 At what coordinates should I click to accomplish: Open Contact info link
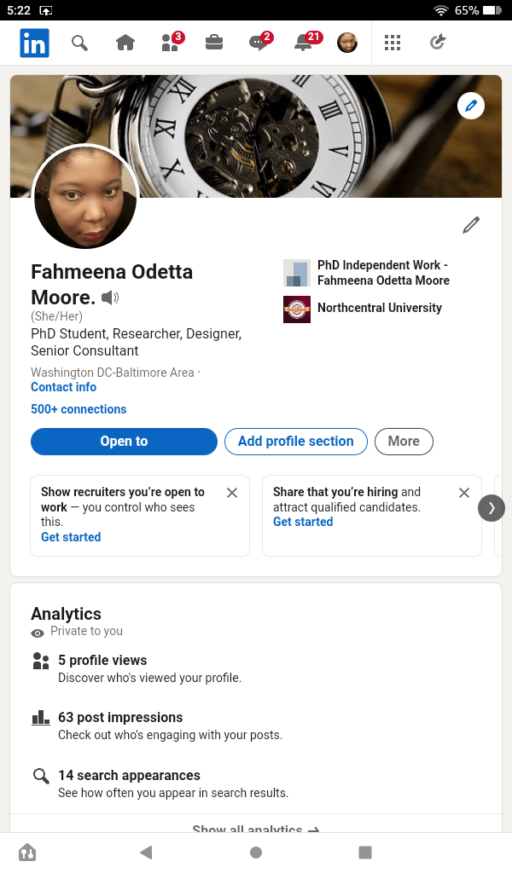63,387
